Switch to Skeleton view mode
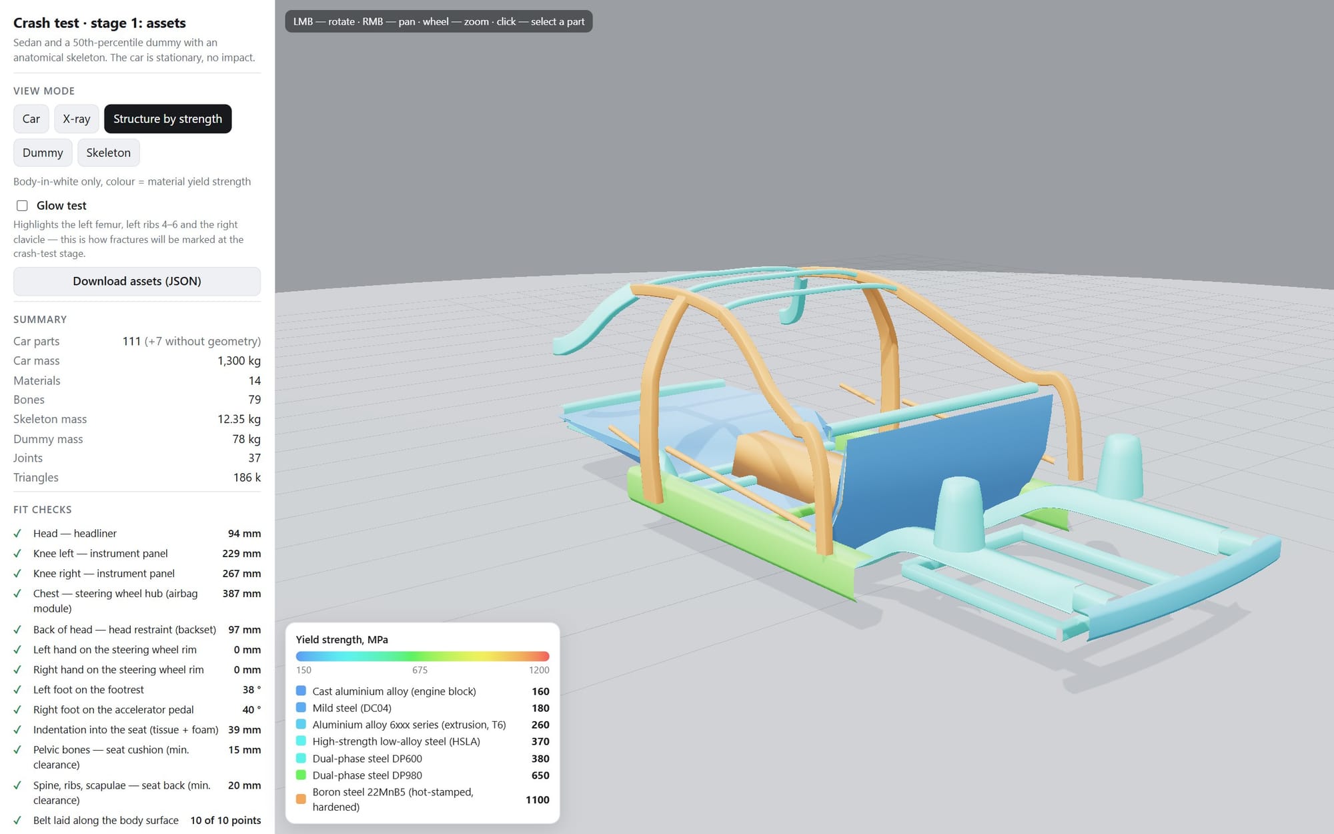Screen dimensions: 1334x834 click(108, 153)
